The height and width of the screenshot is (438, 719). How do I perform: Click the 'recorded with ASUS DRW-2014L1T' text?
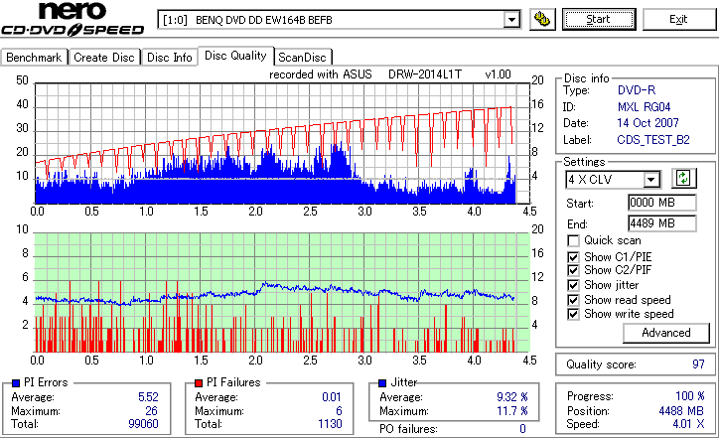click(x=365, y=74)
